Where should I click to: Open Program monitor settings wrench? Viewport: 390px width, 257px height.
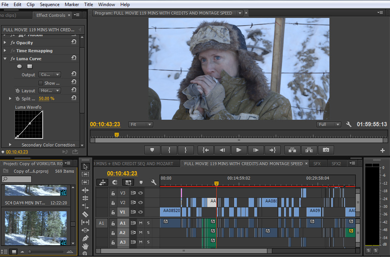click(349, 124)
